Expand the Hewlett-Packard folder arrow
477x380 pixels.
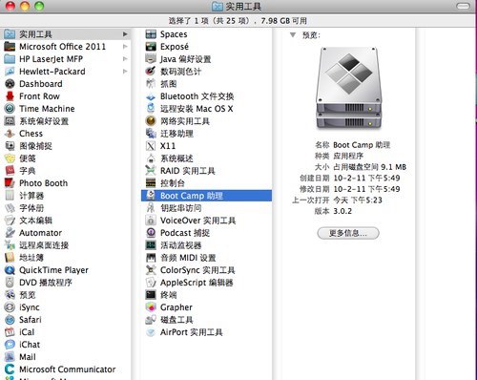[125, 72]
